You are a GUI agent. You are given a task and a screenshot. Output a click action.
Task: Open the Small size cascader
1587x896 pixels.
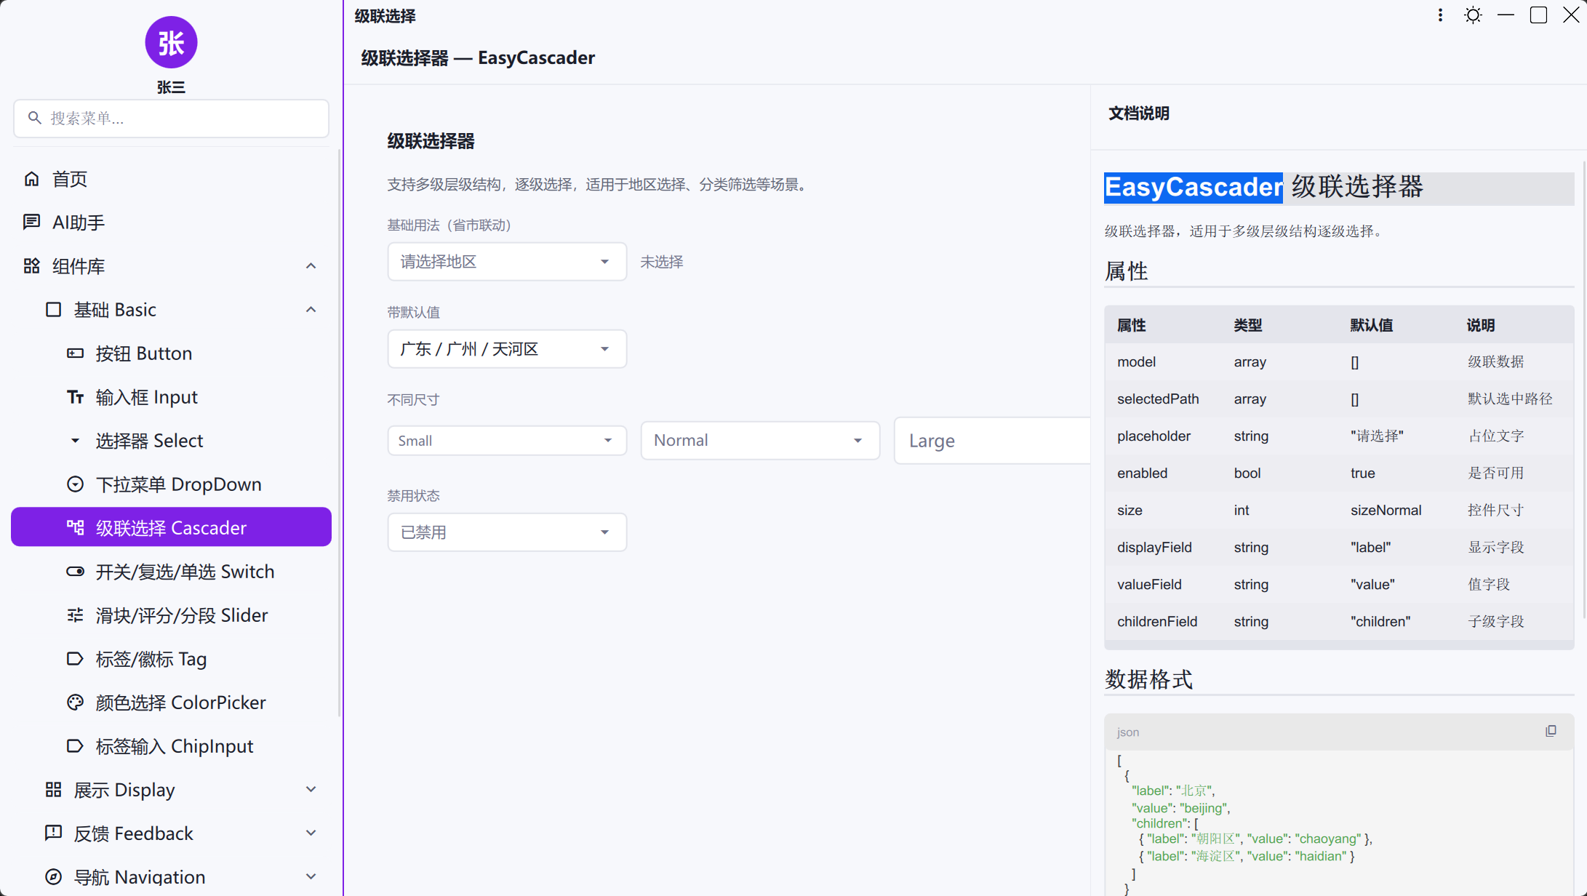(507, 441)
